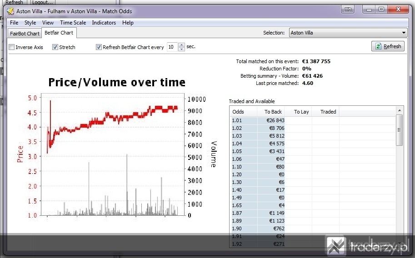Image resolution: width=415 pixels, height=258 pixels.
Task: Click the odds table vertical scrollbar thumb
Action: point(400,130)
